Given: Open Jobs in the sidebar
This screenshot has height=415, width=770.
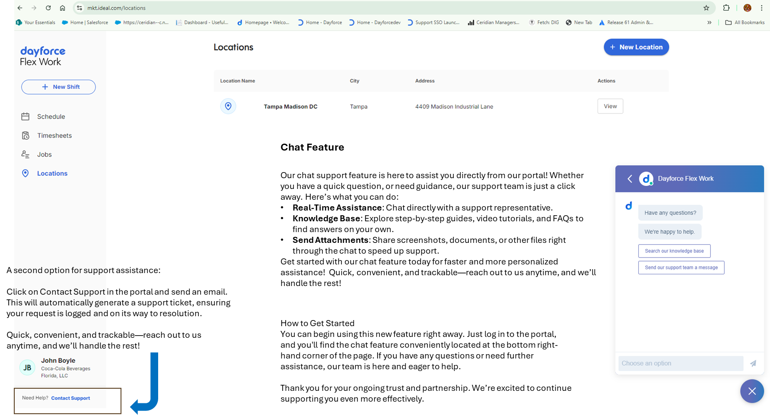Looking at the screenshot, I should 45,154.
